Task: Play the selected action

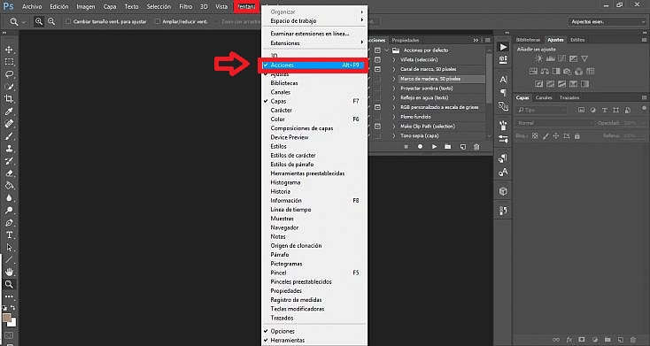Action: [x=434, y=147]
